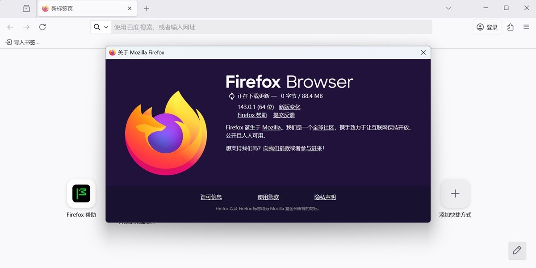Screen dimensions: 536x268
Task: Open the 隐私声明 link
Action: (325, 197)
